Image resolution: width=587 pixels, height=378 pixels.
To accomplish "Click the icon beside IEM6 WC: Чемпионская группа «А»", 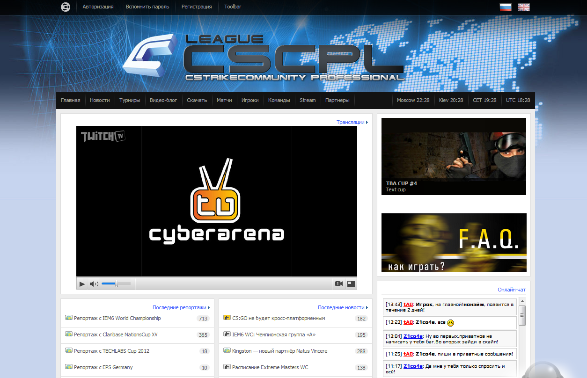I will point(227,334).
